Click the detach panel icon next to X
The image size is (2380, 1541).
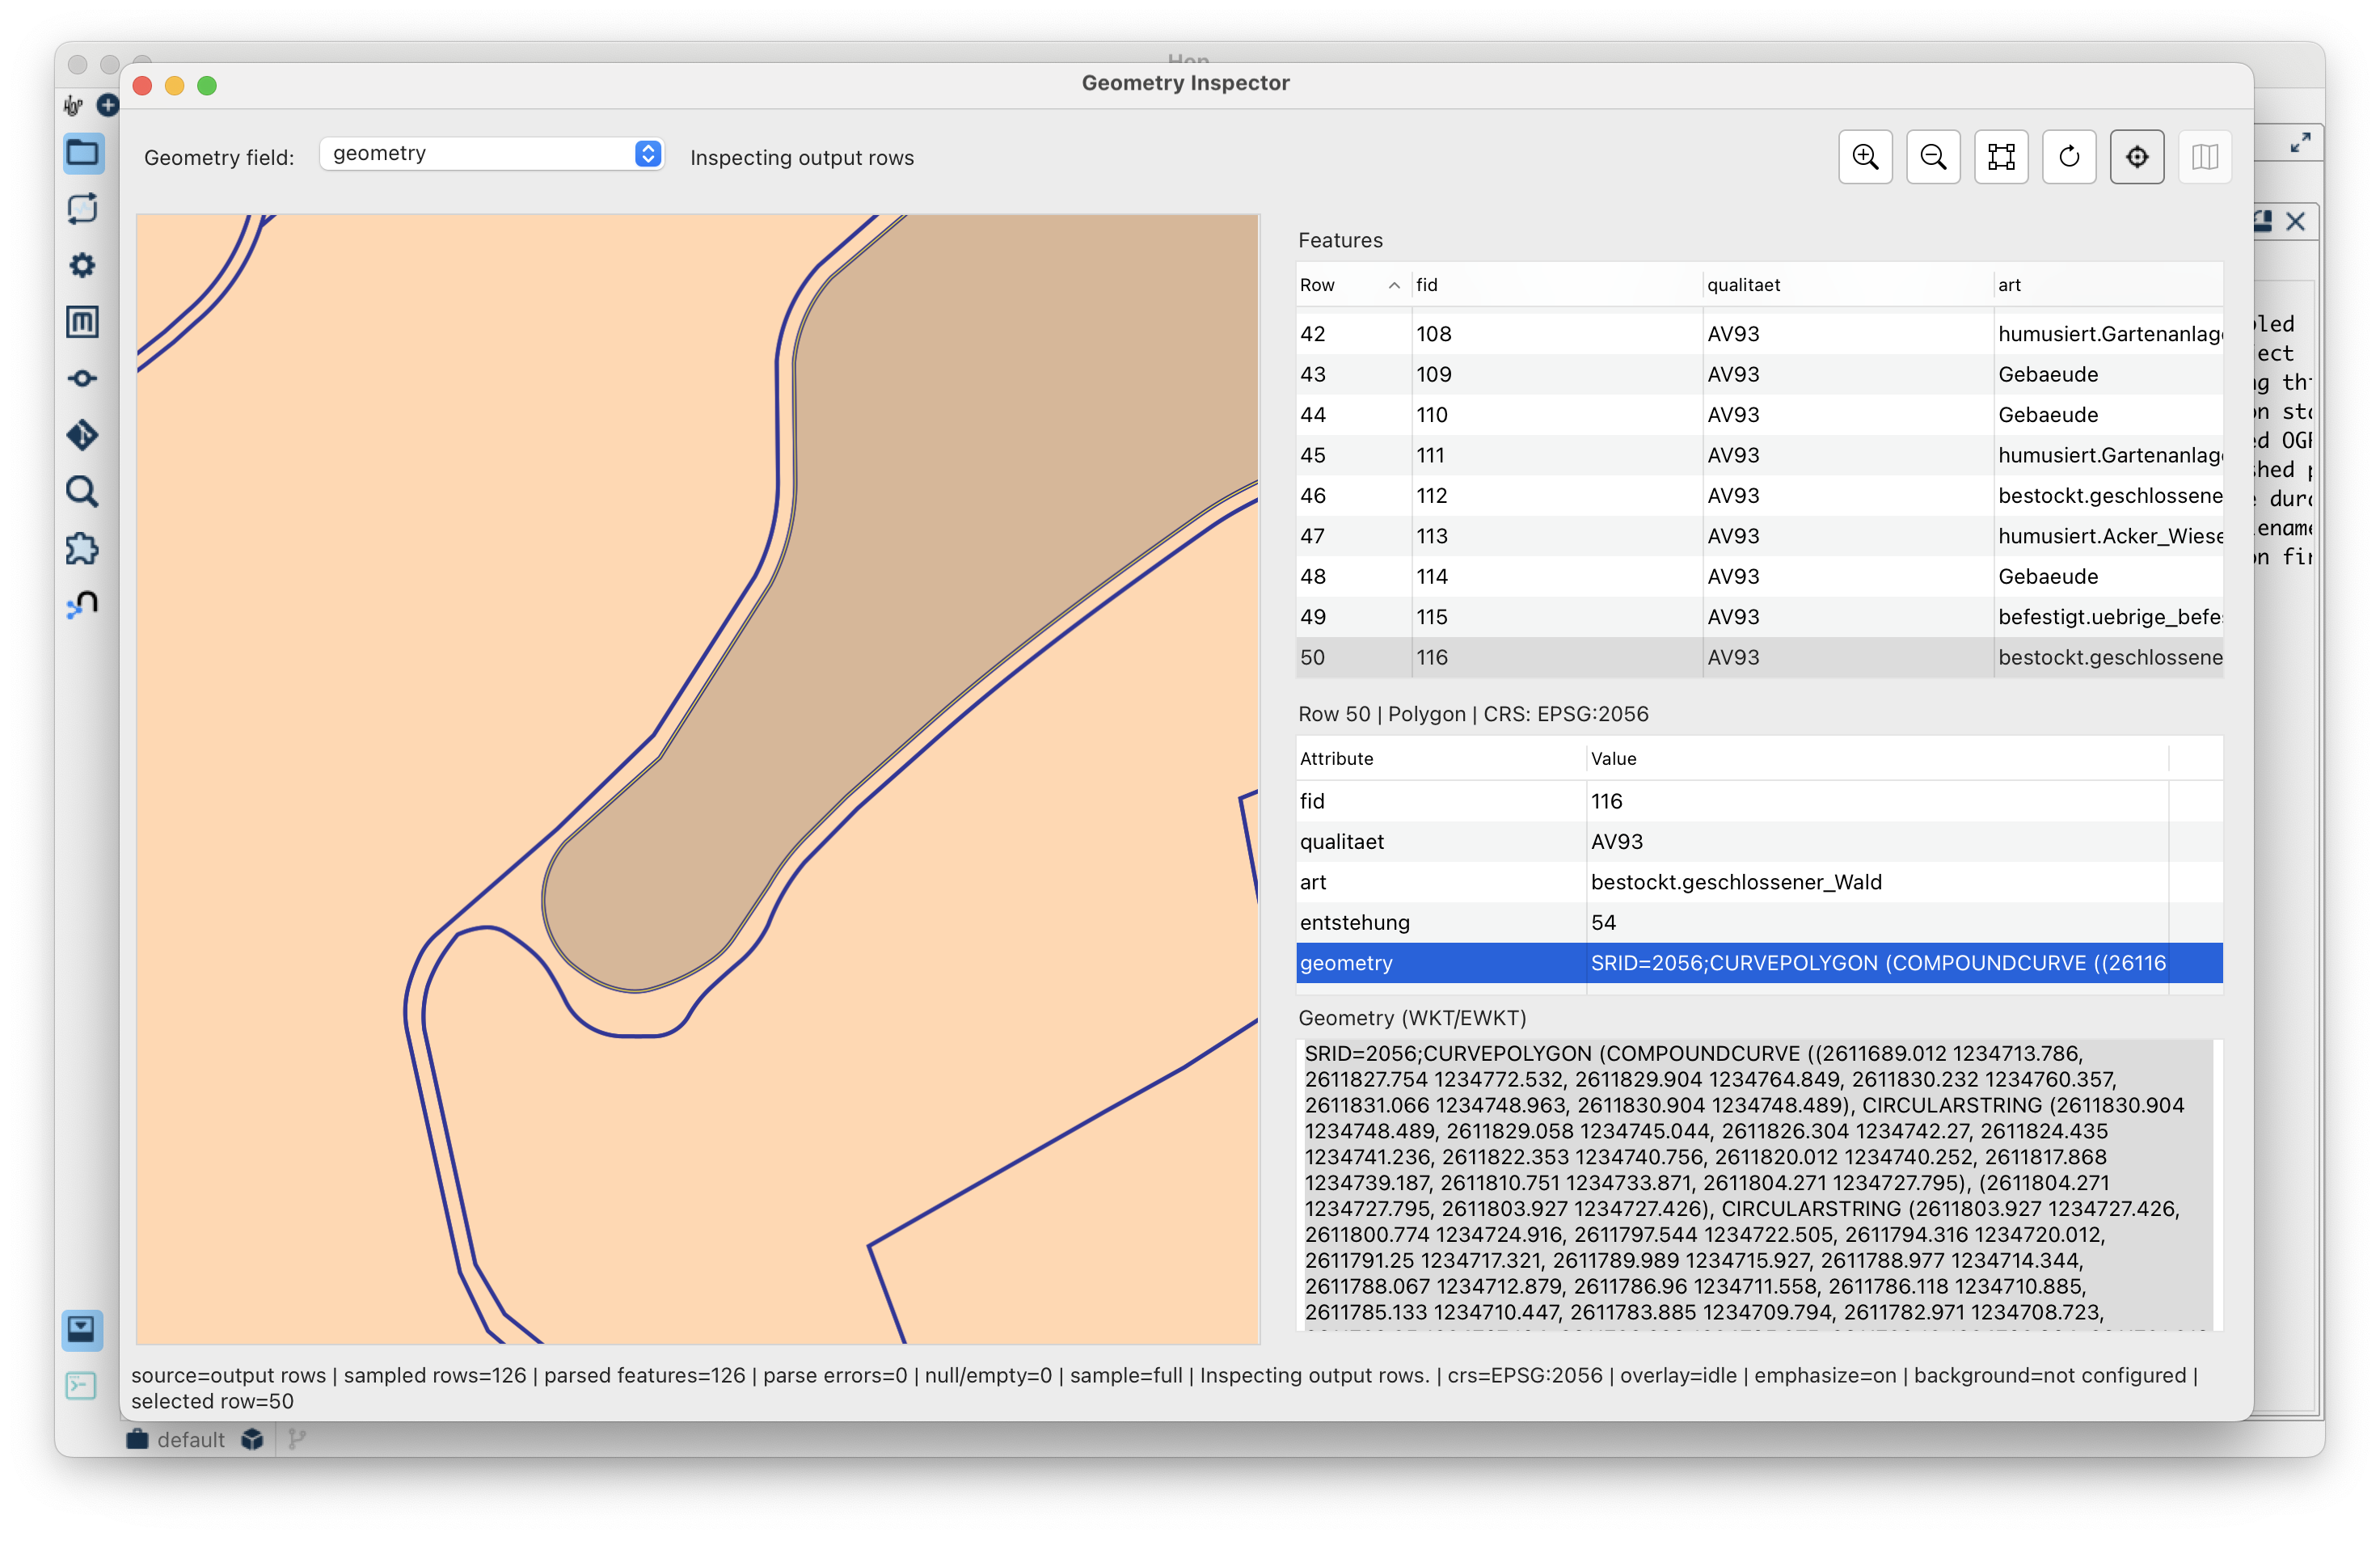click(x=2264, y=221)
